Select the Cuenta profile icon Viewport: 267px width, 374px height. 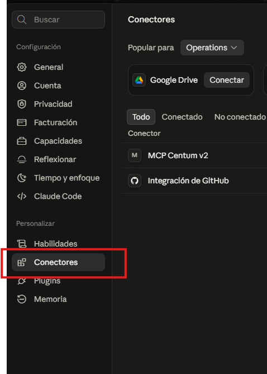coord(22,86)
